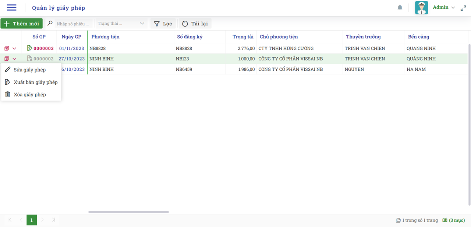The width and height of the screenshot is (471, 227).
Task: Click the Admin user avatar
Action: pyautogui.click(x=421, y=8)
